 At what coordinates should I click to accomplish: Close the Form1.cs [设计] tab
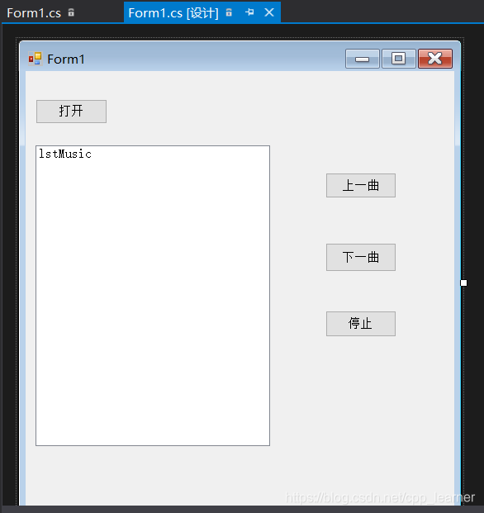[x=269, y=12]
